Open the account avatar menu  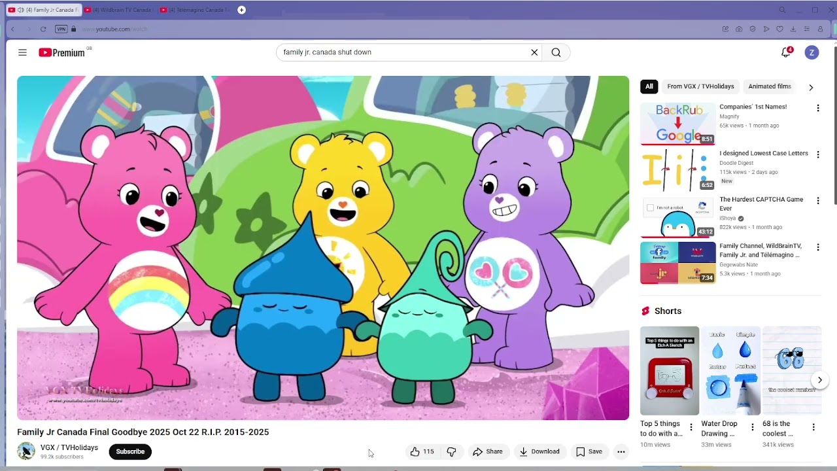click(811, 52)
